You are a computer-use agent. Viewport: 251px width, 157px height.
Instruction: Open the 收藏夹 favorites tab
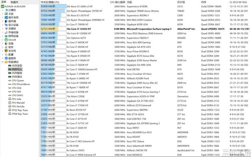pos(14,2)
